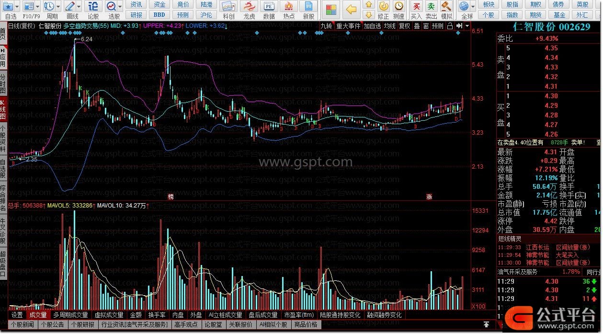This screenshot has width=603, height=334.
Task: Click the jump-to-end arrow icon on chart bar
Action: 459,26
